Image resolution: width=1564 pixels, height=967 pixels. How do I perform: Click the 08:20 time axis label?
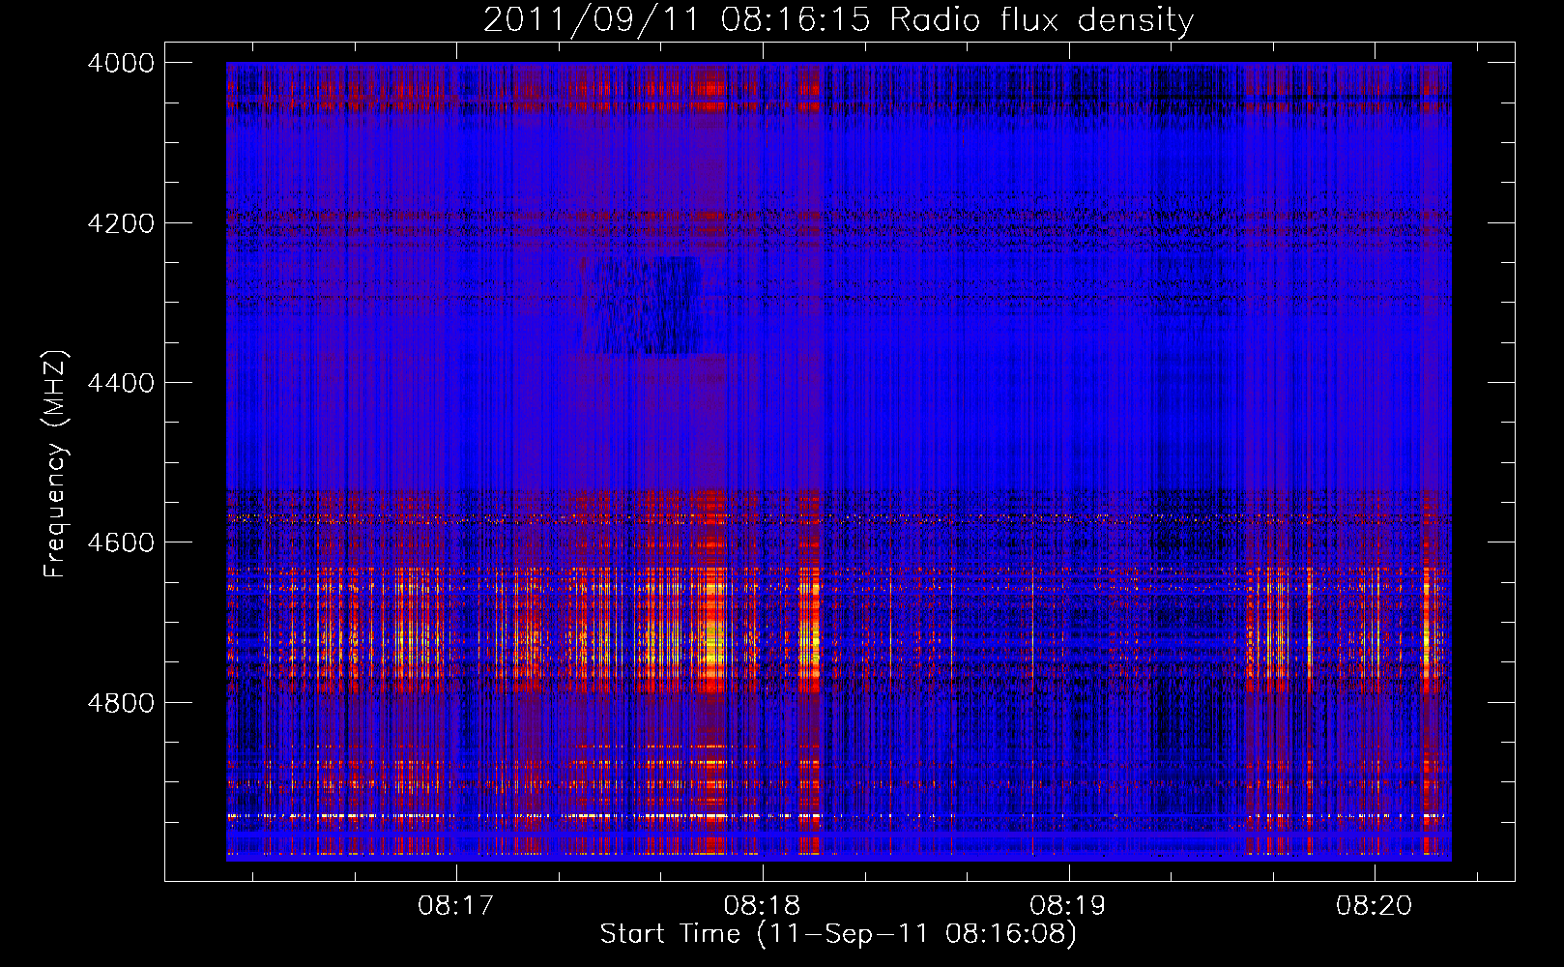click(x=1375, y=905)
